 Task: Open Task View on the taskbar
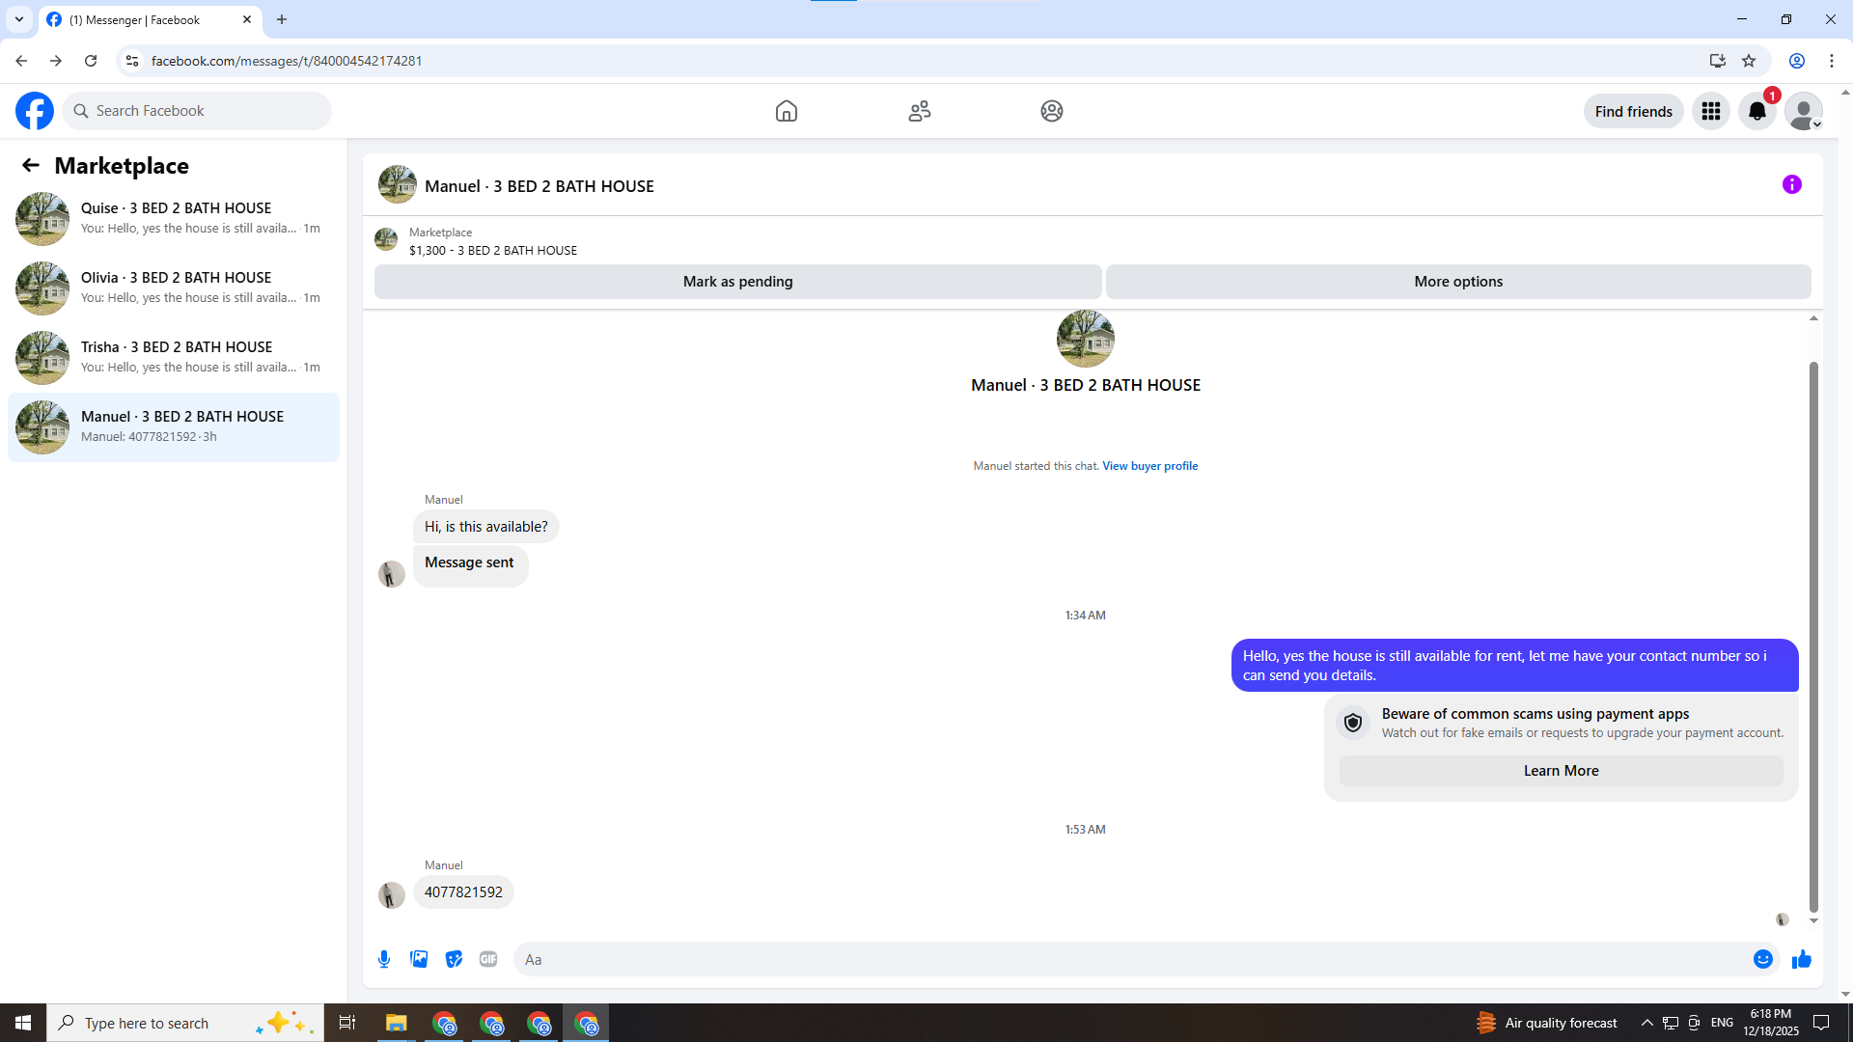click(x=347, y=1023)
